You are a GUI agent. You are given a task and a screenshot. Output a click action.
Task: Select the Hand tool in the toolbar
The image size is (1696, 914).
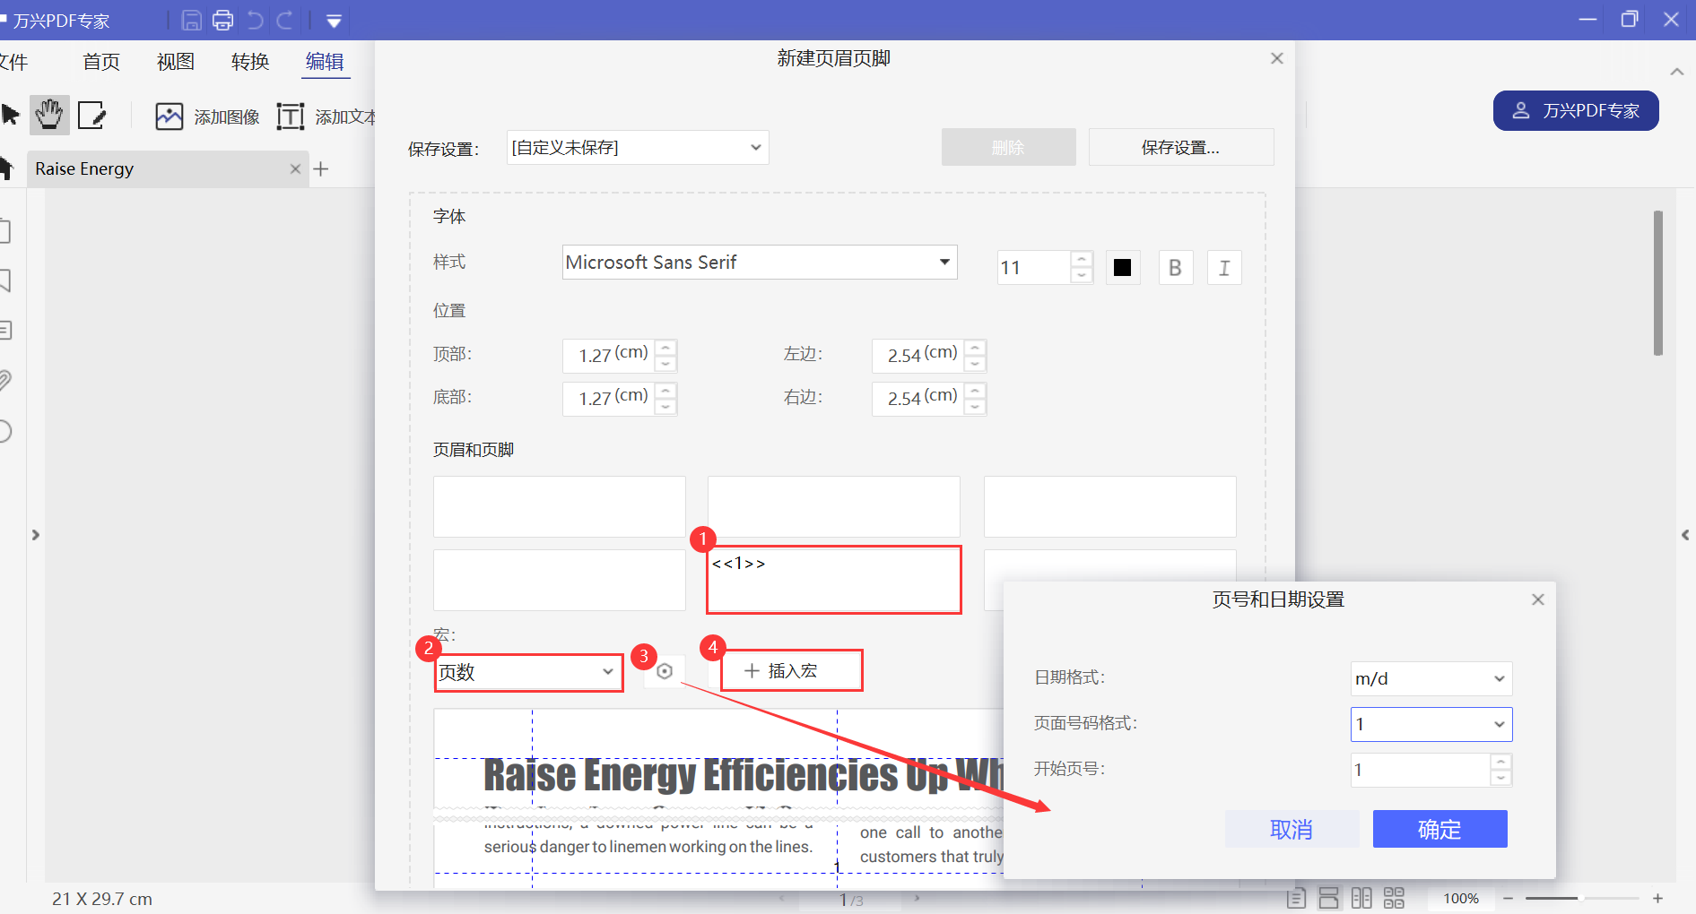[48, 115]
